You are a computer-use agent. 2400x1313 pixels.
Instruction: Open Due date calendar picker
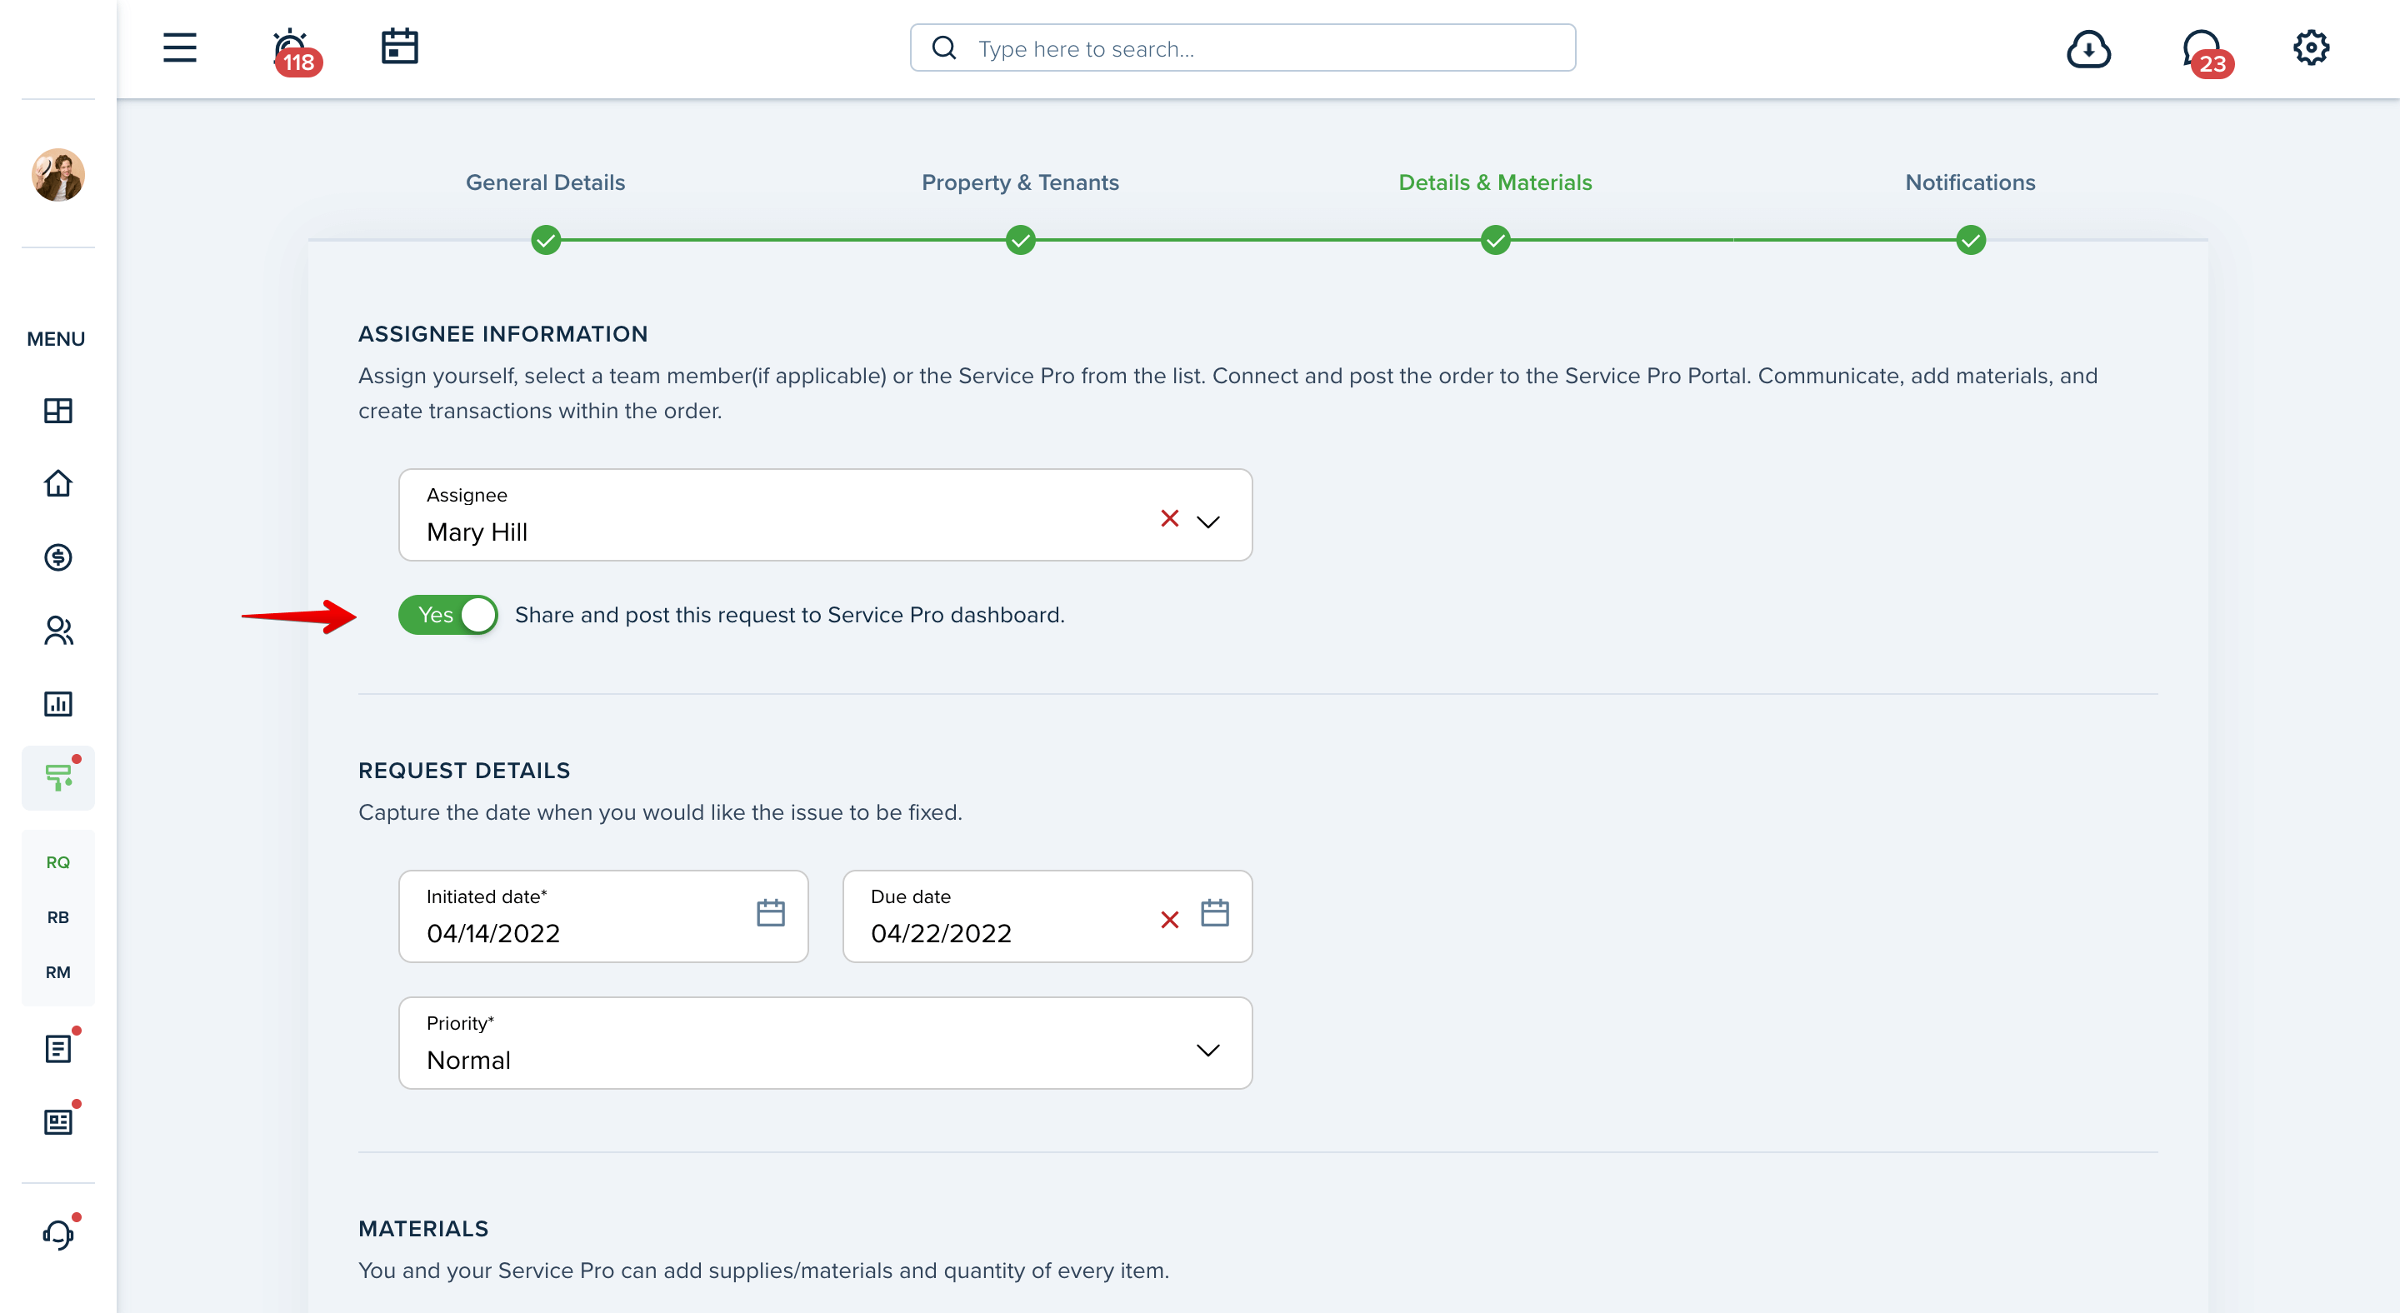point(1215,912)
